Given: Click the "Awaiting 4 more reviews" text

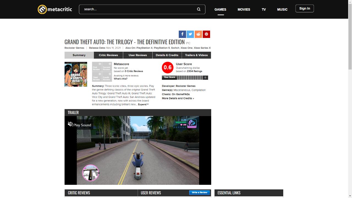Looking at the screenshot, I should tap(126, 76).
